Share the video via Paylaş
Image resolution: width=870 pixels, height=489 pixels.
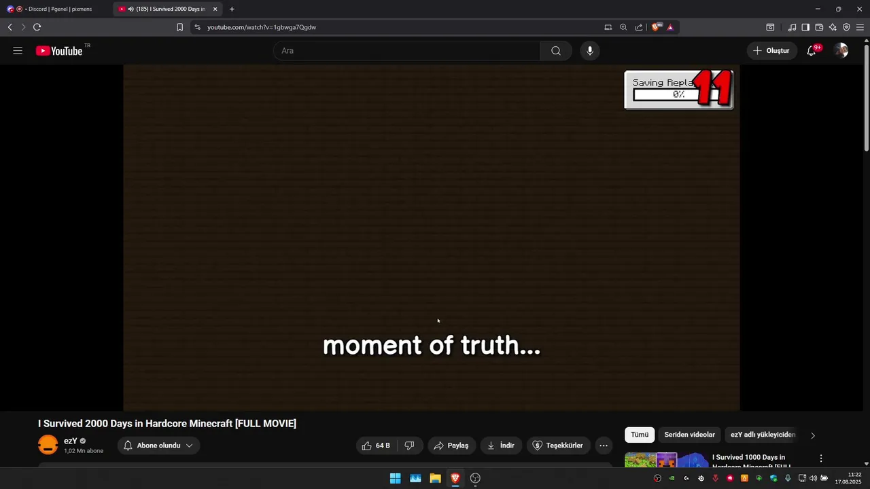coord(451,446)
